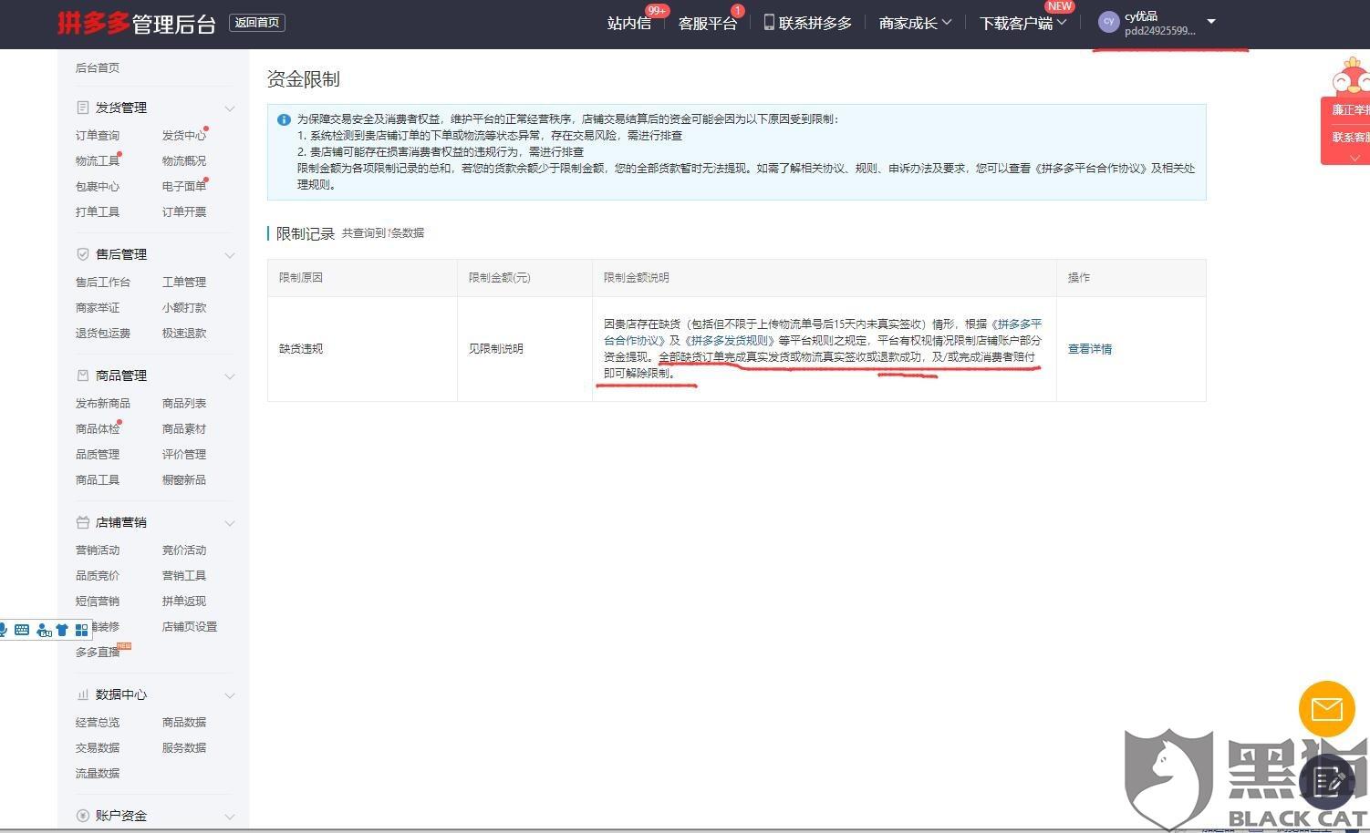
Task: Click the 拼多多管理后台 logo
Action: (x=137, y=23)
